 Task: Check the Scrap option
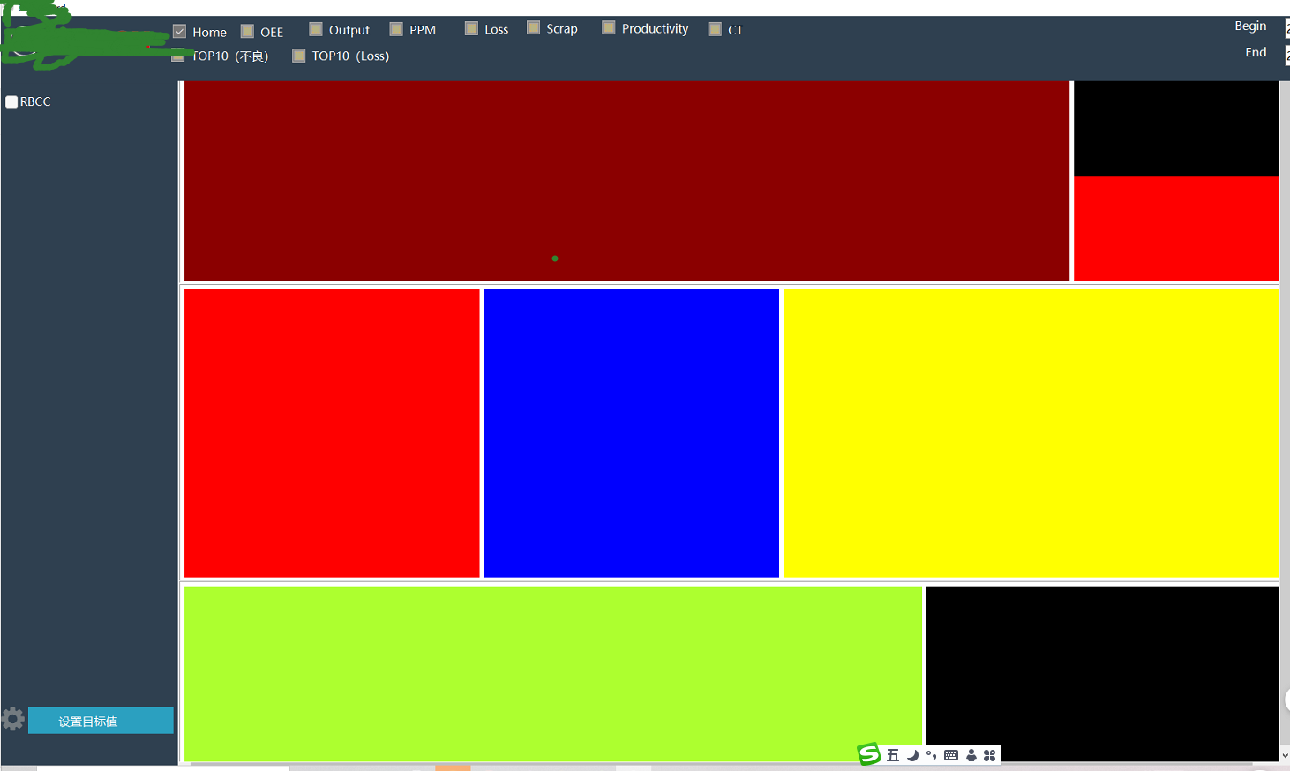[x=532, y=26]
